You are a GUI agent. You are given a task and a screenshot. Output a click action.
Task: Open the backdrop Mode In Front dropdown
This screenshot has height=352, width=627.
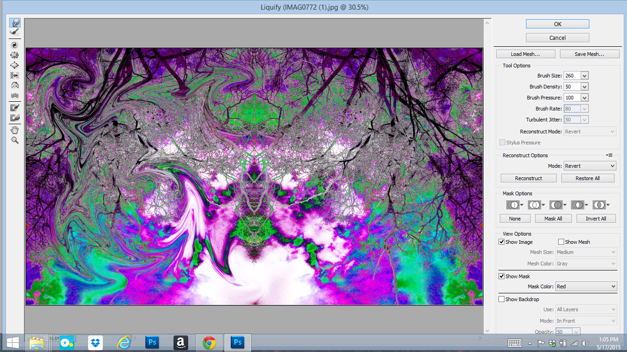tap(586, 321)
